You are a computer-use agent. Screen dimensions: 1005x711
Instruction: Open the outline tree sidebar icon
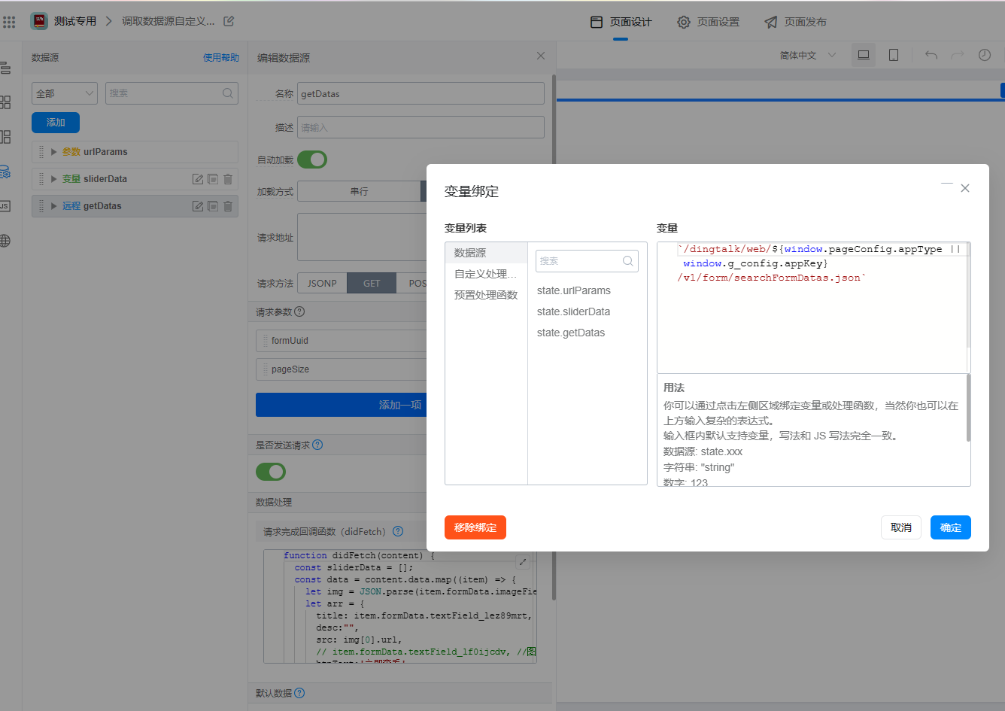(5, 68)
